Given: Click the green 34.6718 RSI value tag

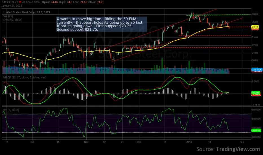Looking at the screenshot, I should click(256, 130).
